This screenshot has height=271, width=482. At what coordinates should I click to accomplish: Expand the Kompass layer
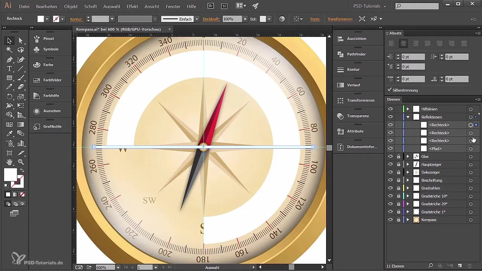tap(408, 219)
